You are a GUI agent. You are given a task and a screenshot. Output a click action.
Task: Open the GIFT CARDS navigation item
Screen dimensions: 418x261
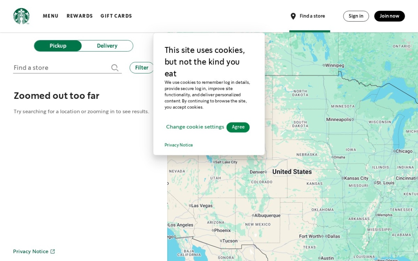[116, 16]
